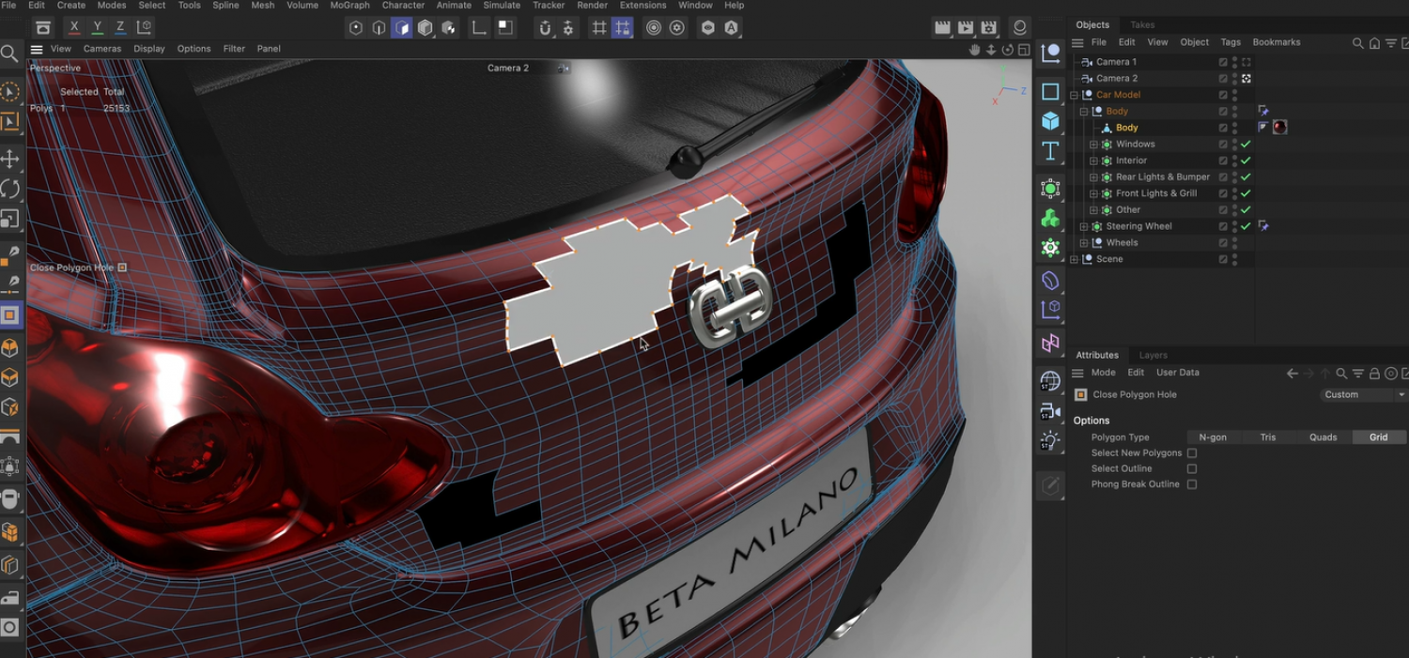1409x658 pixels.
Task: Open Render Settings clapperboard with gear
Action: [x=988, y=28]
